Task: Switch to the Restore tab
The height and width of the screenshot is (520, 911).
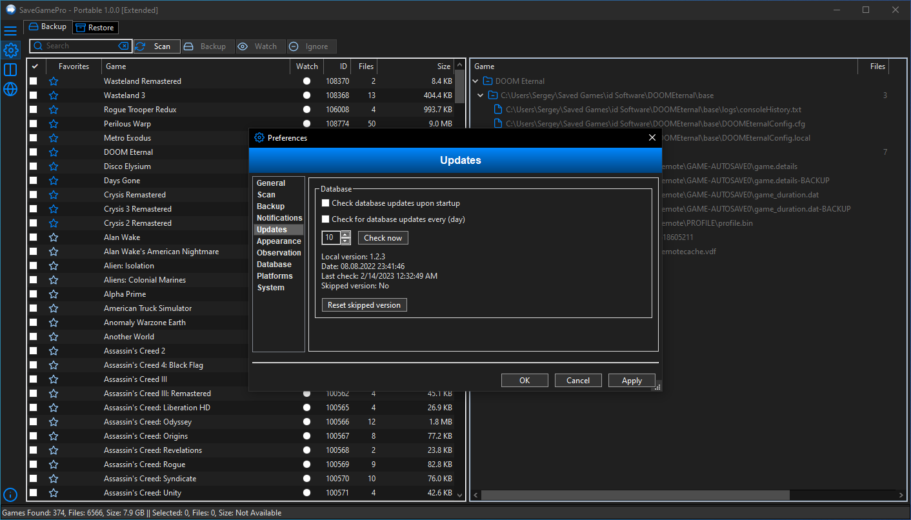Action: coord(95,28)
